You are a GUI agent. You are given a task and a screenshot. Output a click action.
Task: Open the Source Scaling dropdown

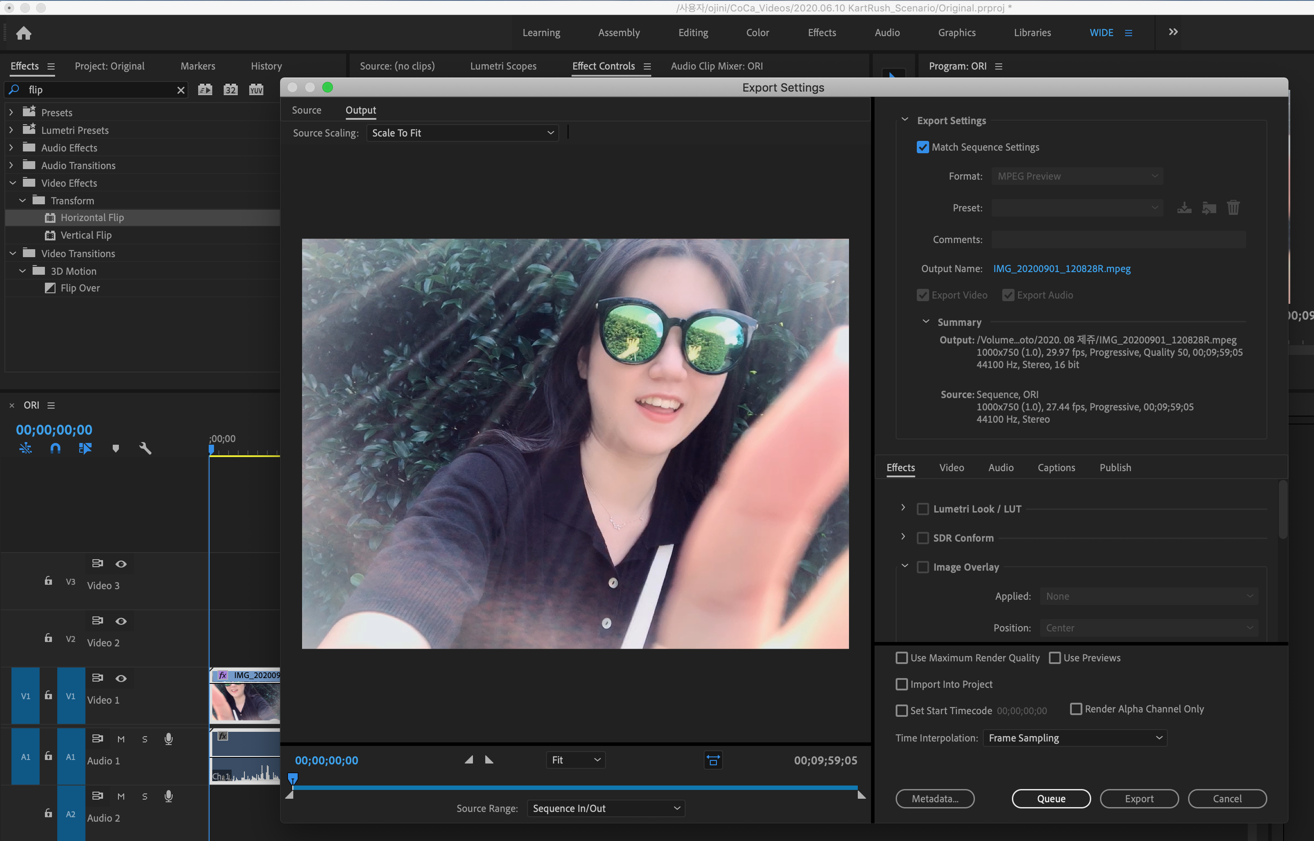click(462, 133)
